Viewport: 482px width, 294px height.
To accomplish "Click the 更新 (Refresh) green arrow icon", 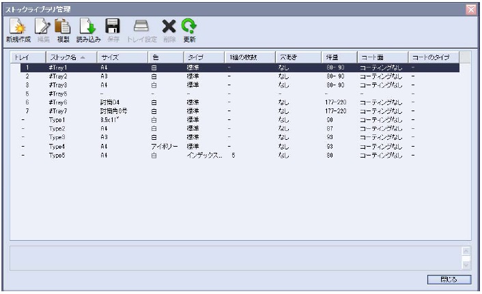I will 189,27.
